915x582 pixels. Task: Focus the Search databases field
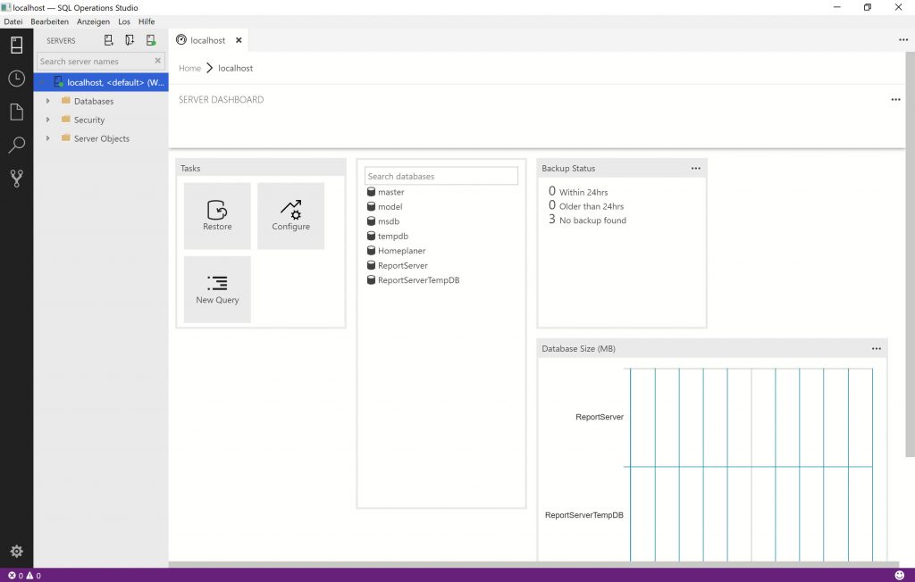click(441, 176)
